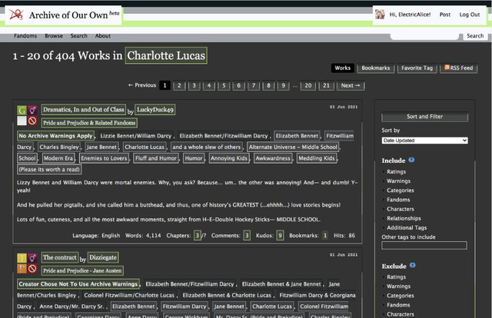Expand Ratings under Include
This screenshot has width=492, height=318.
pos(396,171)
